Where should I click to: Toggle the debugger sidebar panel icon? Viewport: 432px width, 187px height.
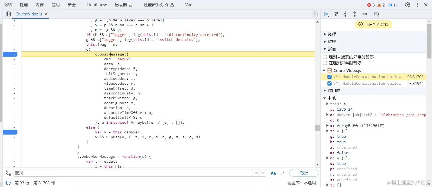click(315, 14)
